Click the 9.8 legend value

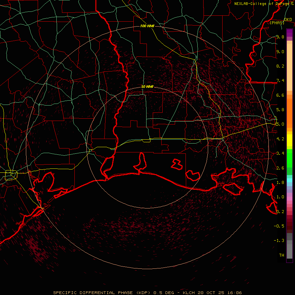coord(280,37)
